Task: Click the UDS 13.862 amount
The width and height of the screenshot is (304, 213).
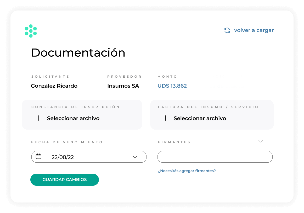Action: pos(172,86)
